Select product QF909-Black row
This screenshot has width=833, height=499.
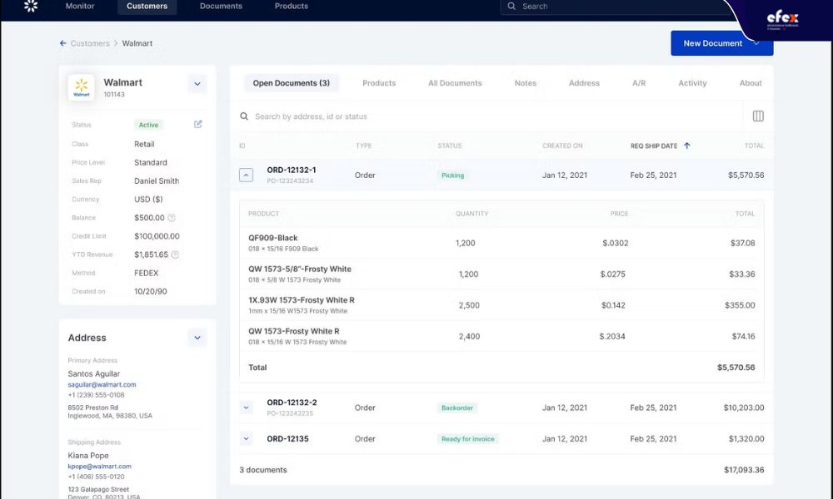point(501,243)
